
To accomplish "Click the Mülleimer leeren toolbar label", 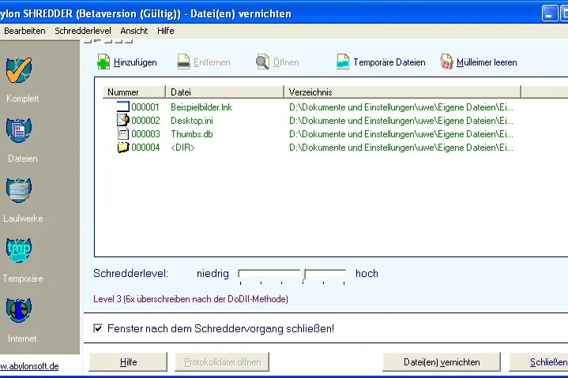I will pyautogui.click(x=487, y=62).
